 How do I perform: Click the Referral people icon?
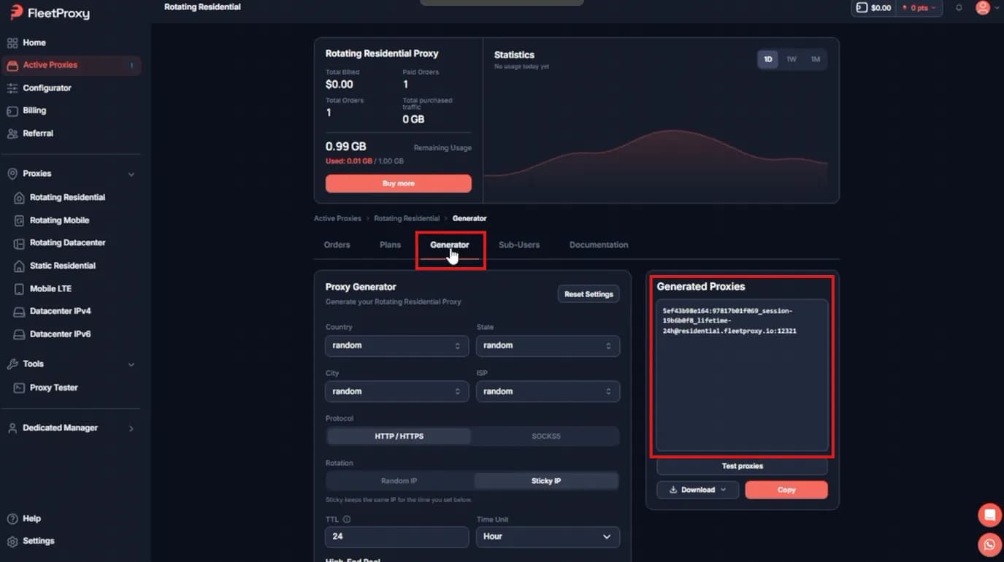tap(12, 134)
